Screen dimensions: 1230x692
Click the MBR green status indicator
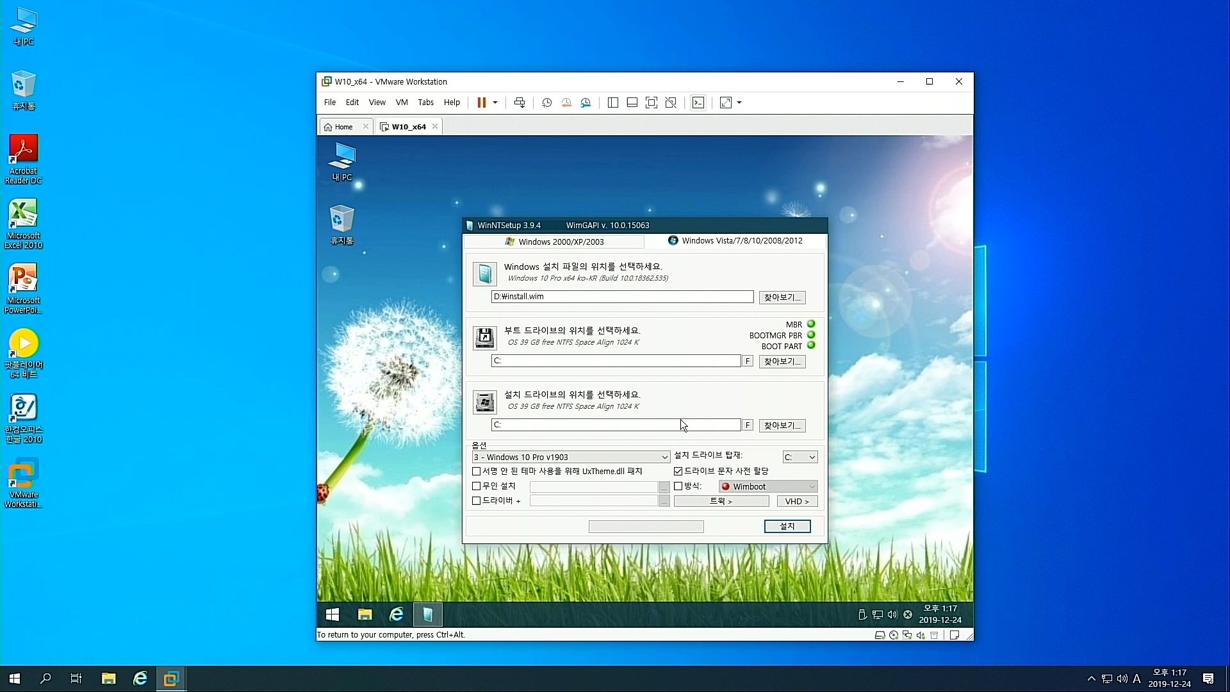(811, 324)
